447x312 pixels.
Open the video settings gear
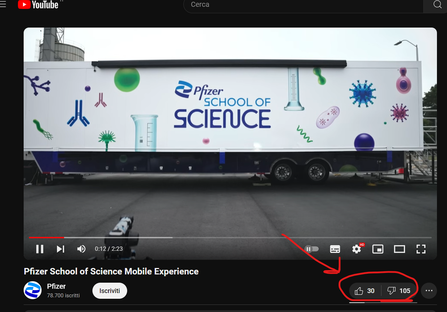357,249
